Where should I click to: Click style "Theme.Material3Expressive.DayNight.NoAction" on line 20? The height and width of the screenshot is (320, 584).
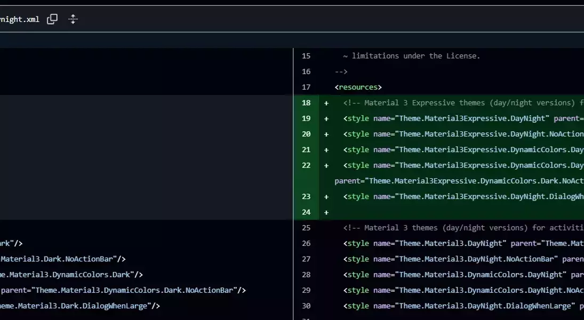pos(463,134)
